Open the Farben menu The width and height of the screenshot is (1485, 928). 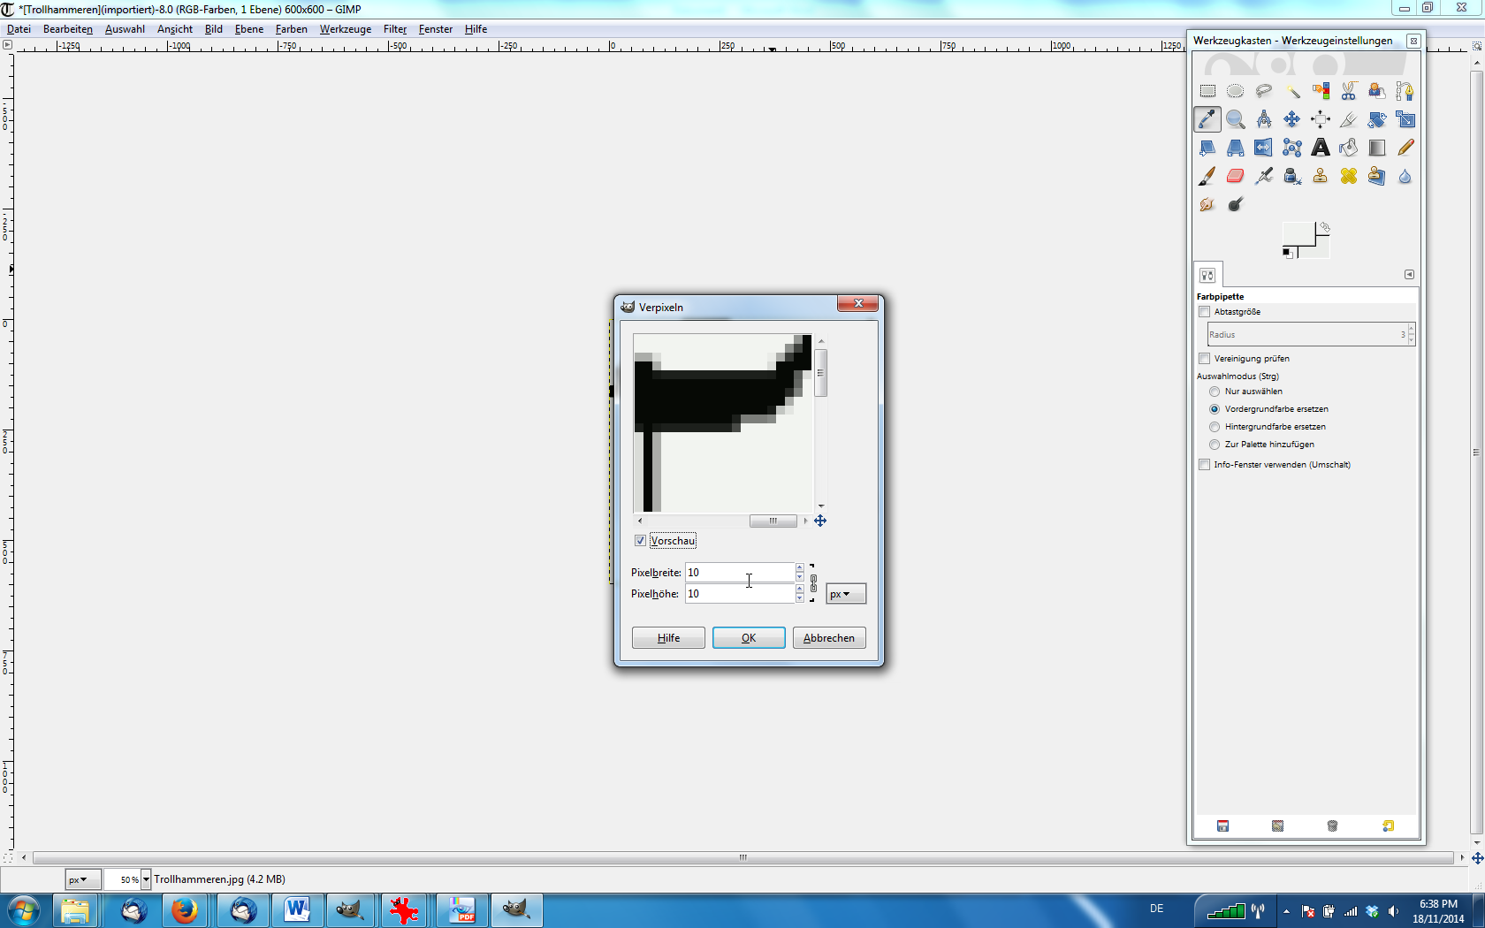[x=291, y=29]
